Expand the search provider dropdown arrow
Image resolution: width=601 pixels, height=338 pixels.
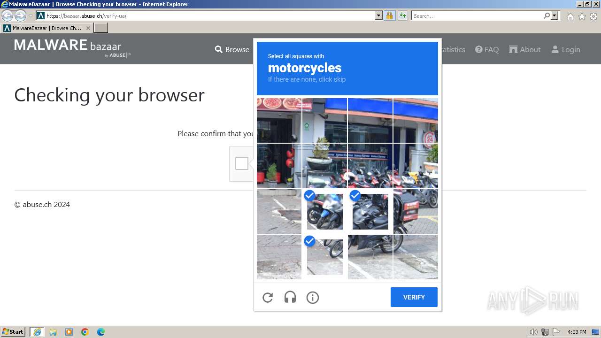tap(555, 15)
